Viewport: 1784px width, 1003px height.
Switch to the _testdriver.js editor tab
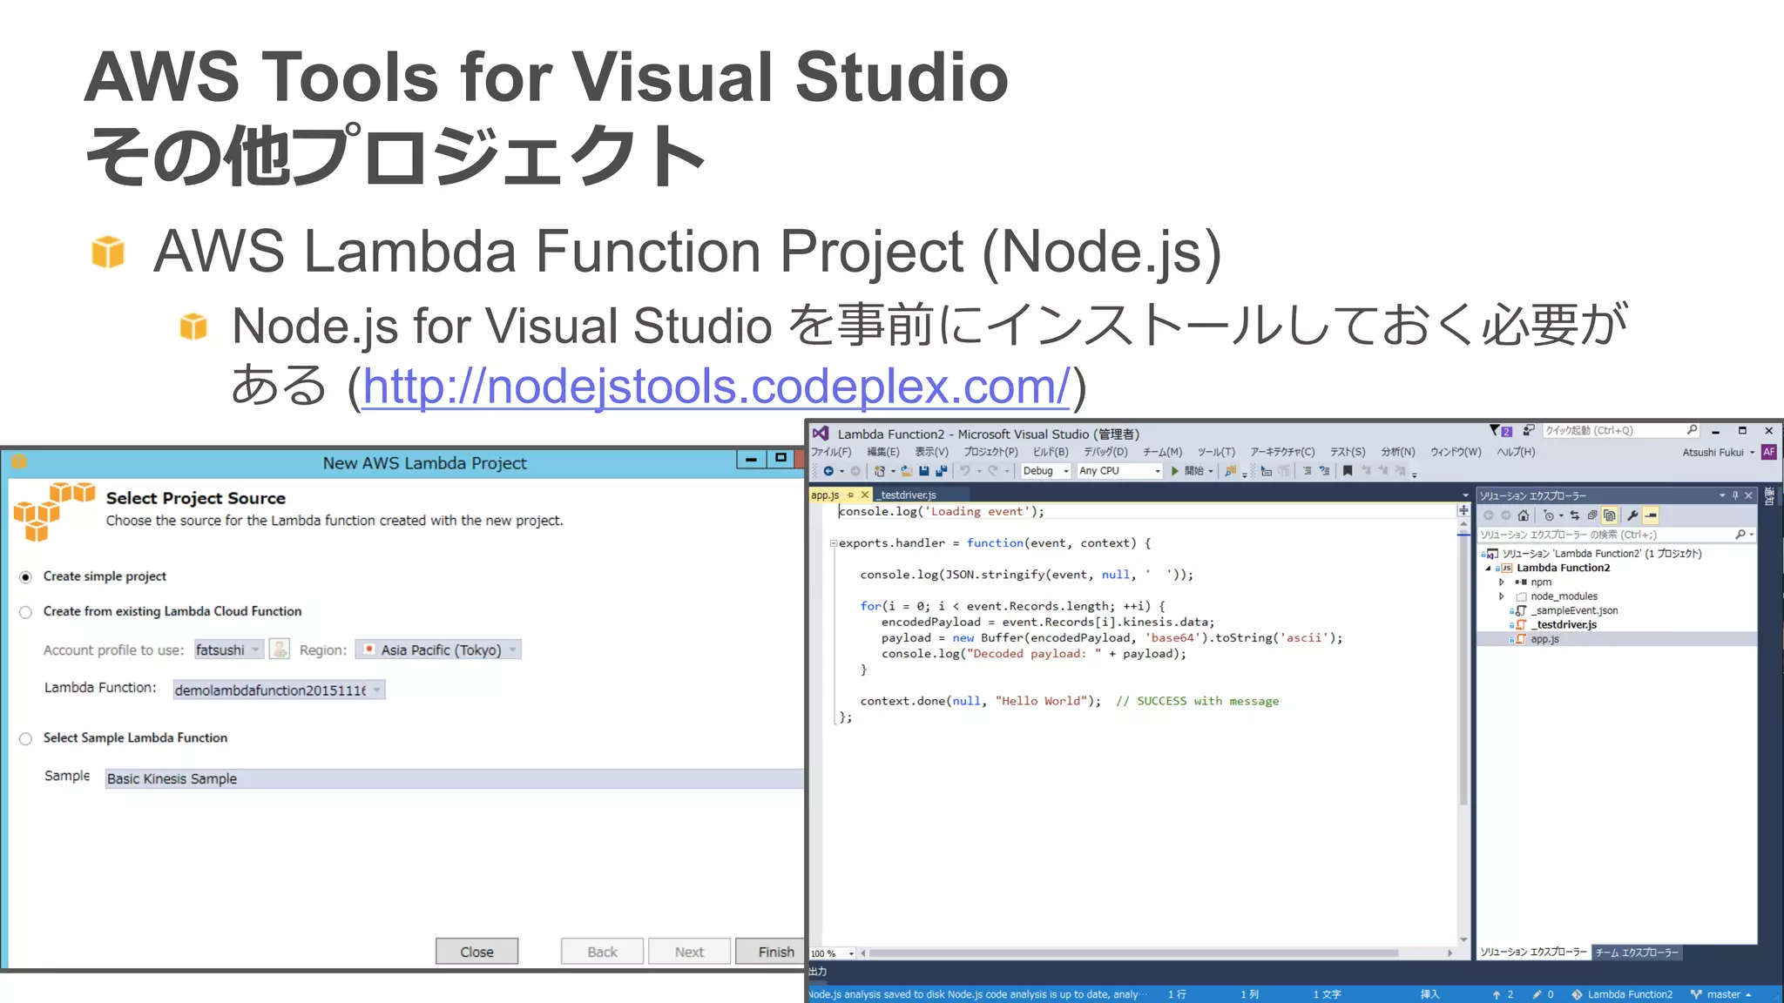tap(907, 495)
